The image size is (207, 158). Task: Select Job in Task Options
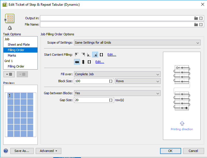[x=20, y=39]
